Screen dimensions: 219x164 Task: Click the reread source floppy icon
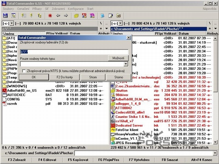coord(5,15)
